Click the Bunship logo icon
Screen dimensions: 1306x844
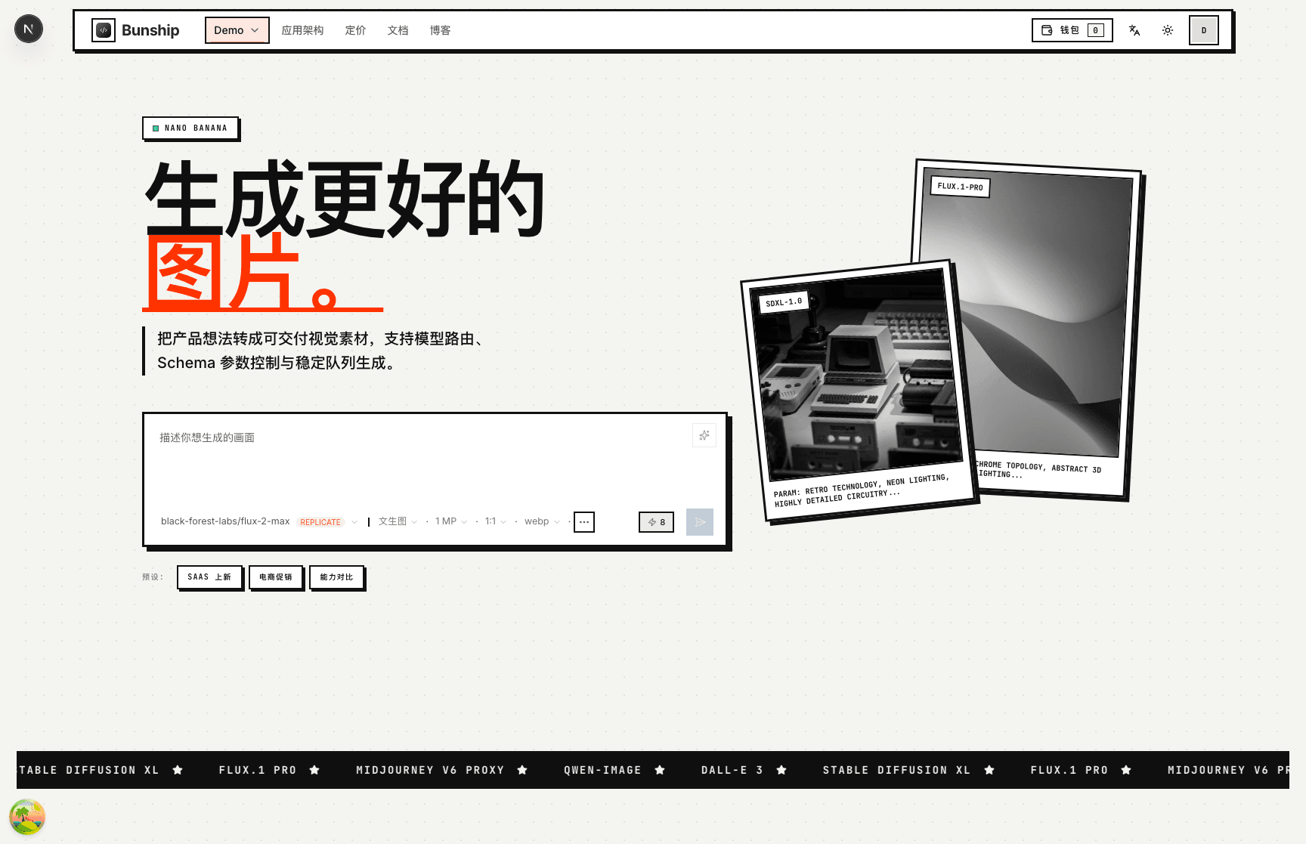(103, 30)
